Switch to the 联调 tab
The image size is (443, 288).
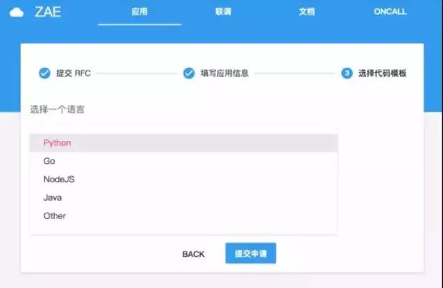pyautogui.click(x=223, y=12)
